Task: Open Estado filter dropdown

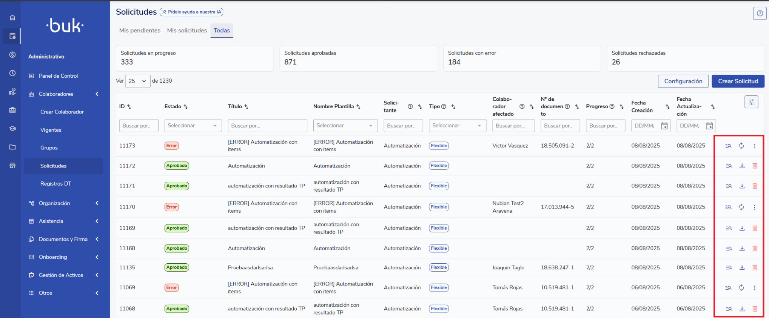Action: coord(193,126)
